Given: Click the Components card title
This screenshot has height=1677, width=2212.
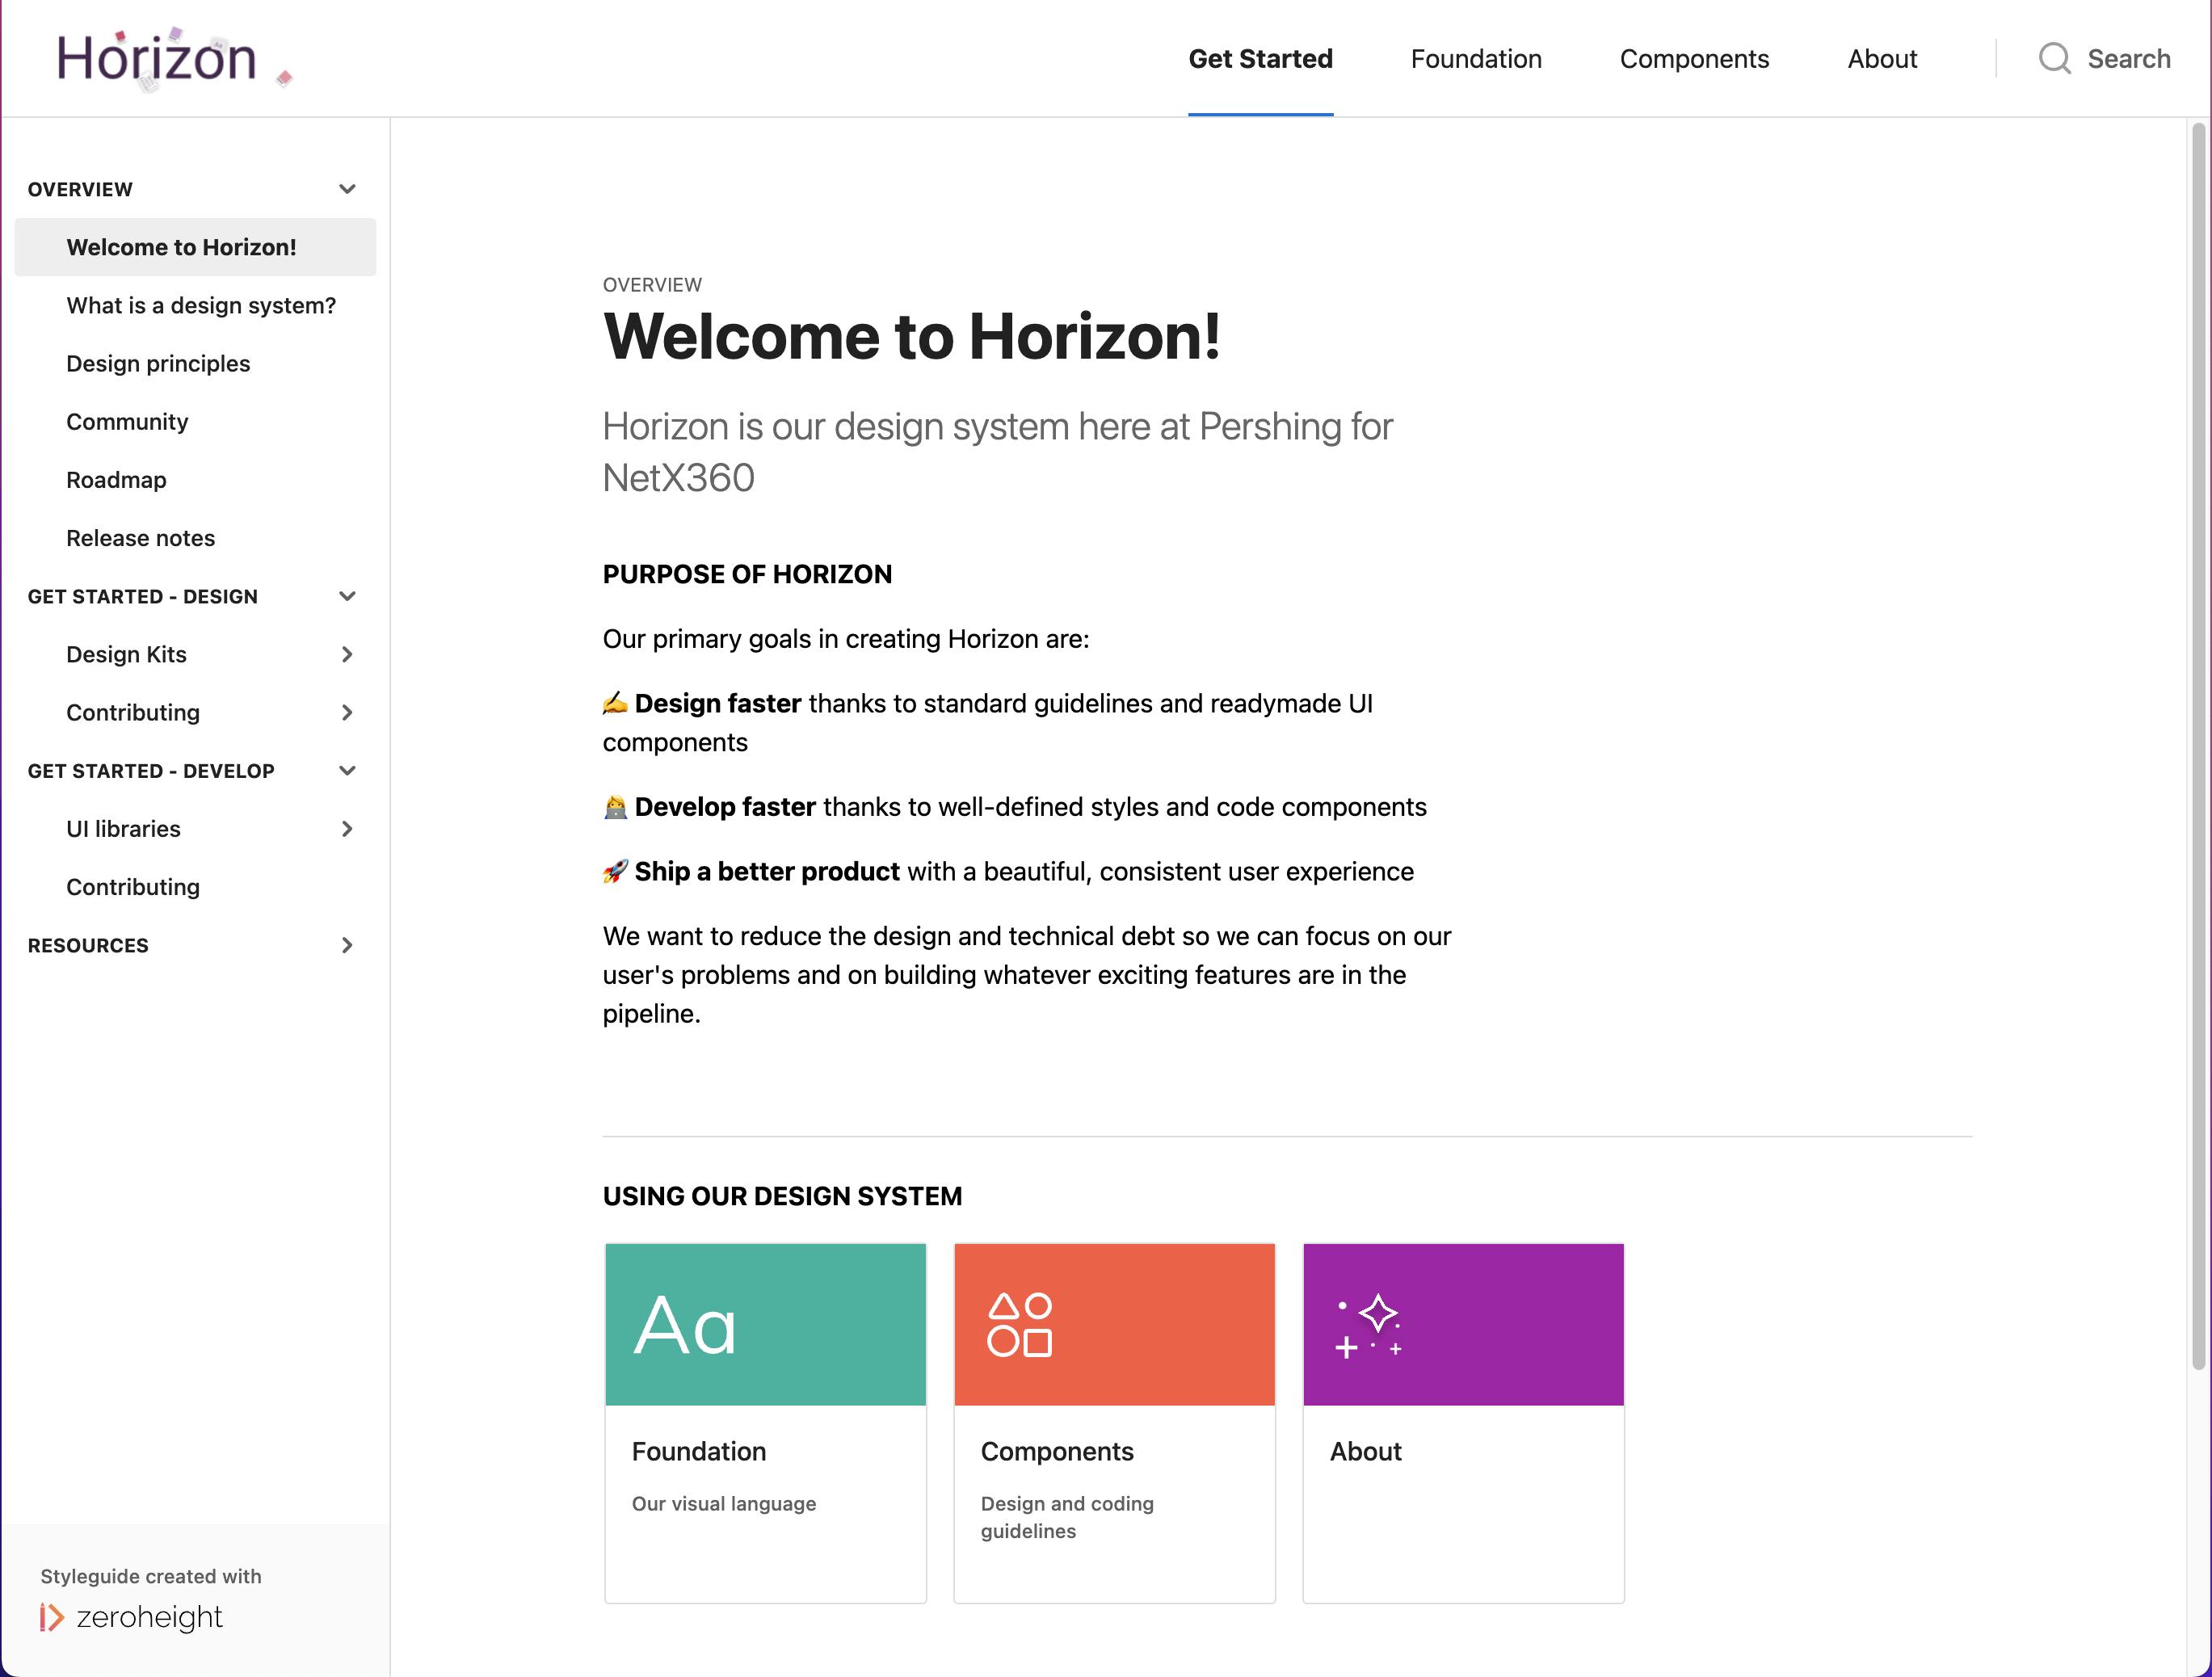Looking at the screenshot, I should click(1057, 1451).
